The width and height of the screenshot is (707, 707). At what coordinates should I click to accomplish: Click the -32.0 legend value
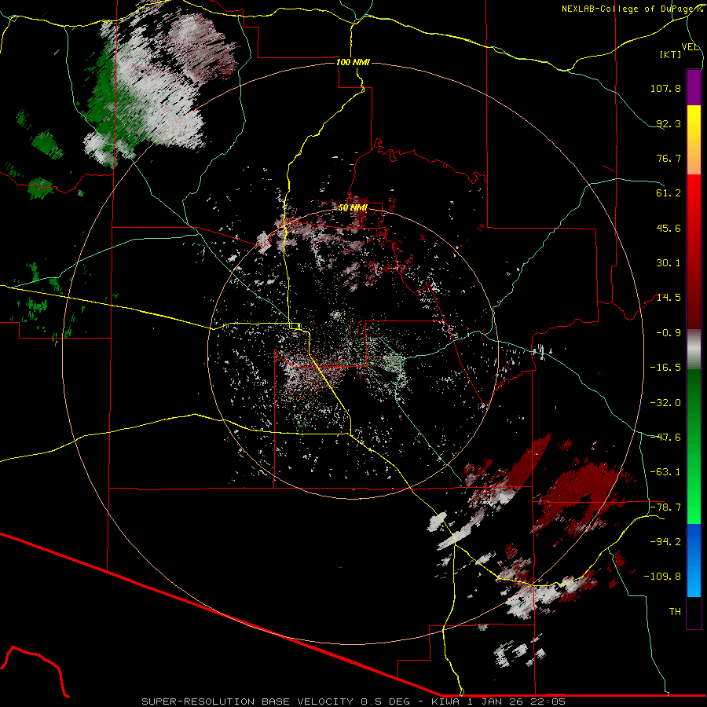point(665,403)
